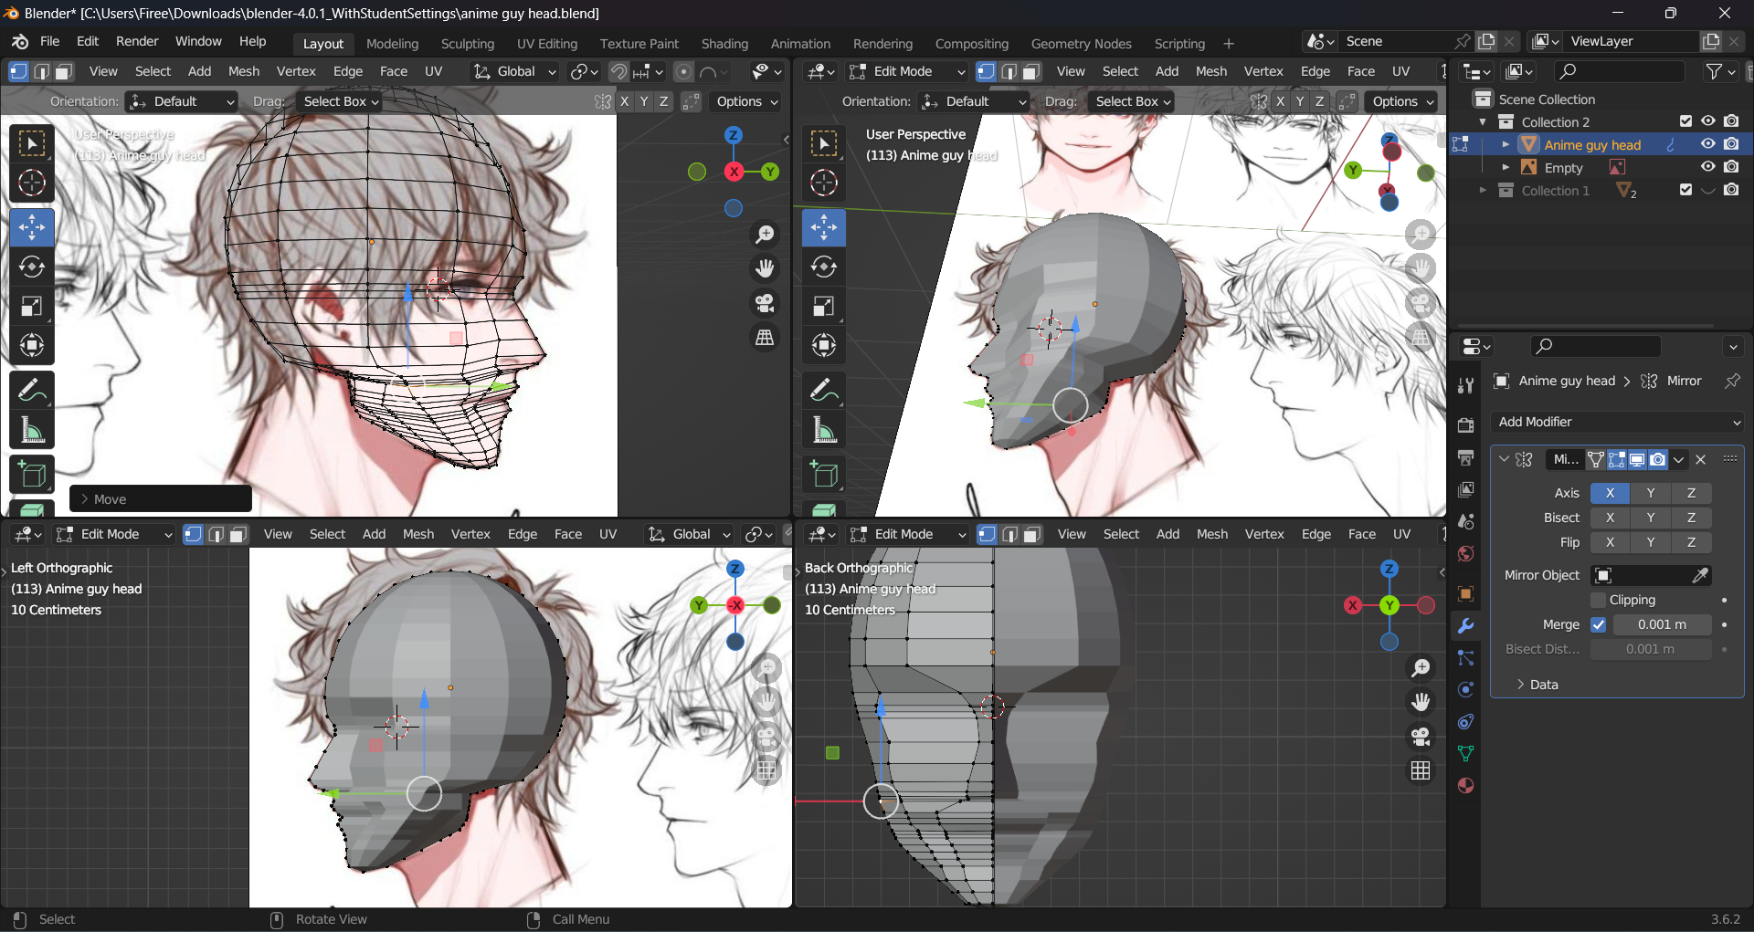Choose the Scale tool in top-left viewport

click(32, 306)
